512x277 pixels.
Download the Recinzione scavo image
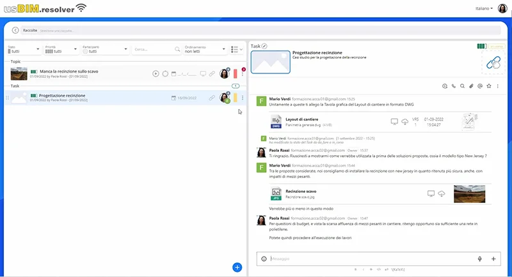click(x=442, y=193)
